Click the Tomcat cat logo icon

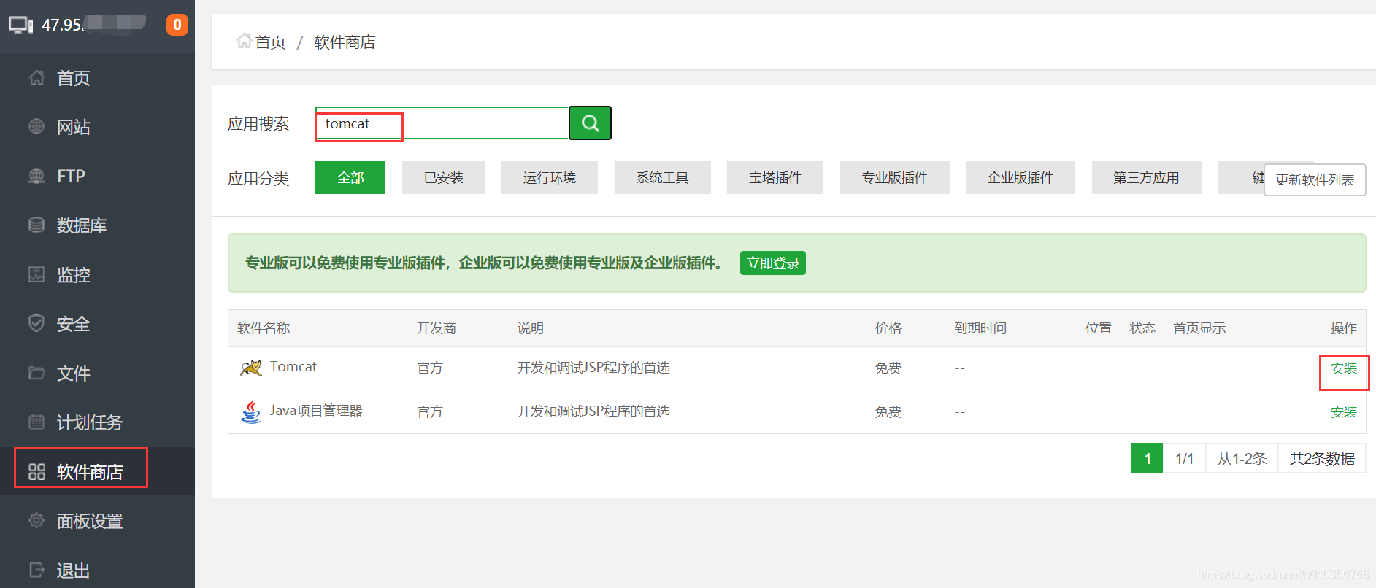tap(251, 367)
